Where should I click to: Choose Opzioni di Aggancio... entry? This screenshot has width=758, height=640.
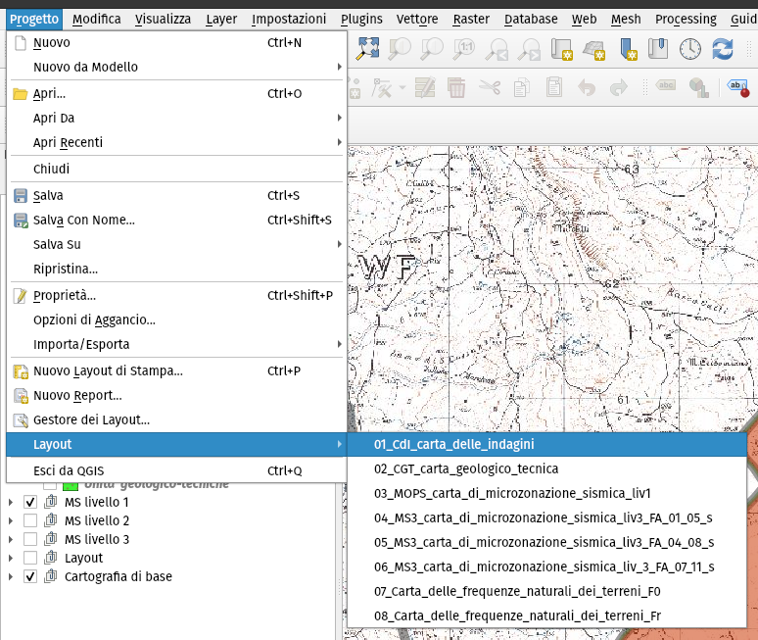(x=176, y=320)
